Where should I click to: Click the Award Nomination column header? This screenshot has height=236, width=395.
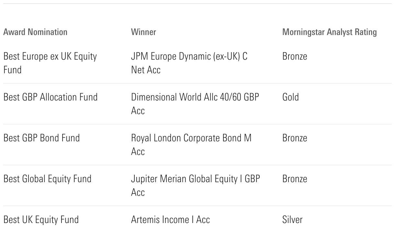click(x=35, y=32)
